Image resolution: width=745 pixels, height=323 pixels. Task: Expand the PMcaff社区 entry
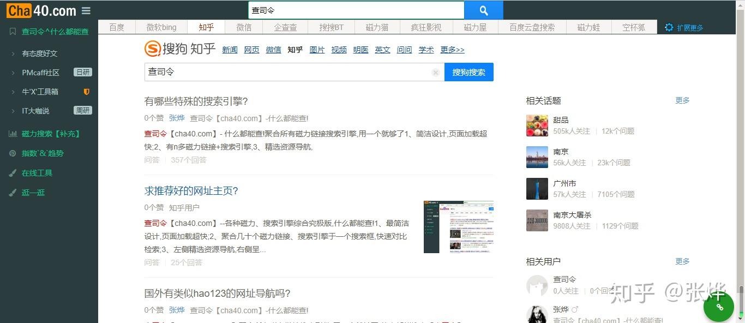point(41,72)
